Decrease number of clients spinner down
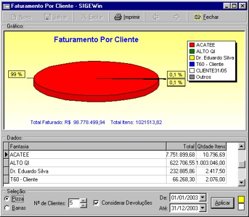The height and width of the screenshot is (217, 249). pyautogui.click(x=84, y=205)
